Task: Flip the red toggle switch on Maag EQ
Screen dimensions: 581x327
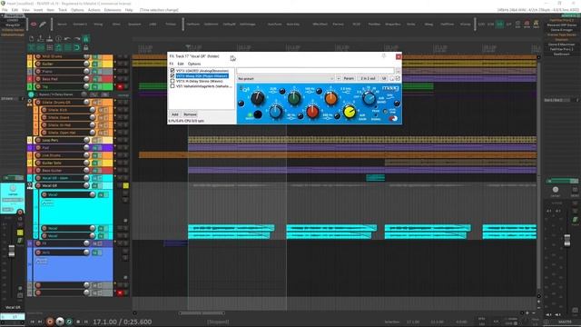Action: (393, 119)
